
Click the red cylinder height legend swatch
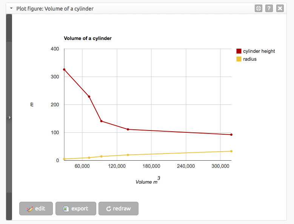pyautogui.click(x=239, y=51)
